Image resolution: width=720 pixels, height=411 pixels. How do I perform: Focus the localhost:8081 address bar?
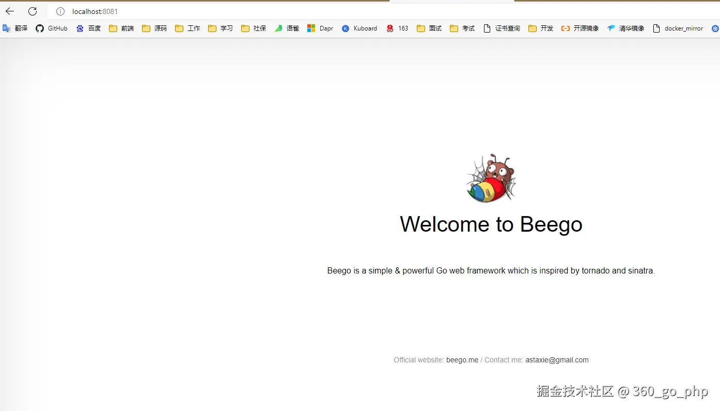(382, 11)
